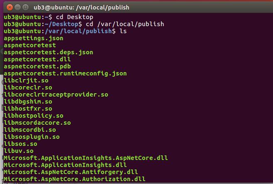Select libuv.so entry
This screenshot has width=273, height=184.
pos(19,151)
